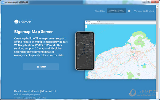This screenshot has width=160, height=100.
Task: Click the Version 1.2.16-slim2 label
Action: tap(144, 11)
